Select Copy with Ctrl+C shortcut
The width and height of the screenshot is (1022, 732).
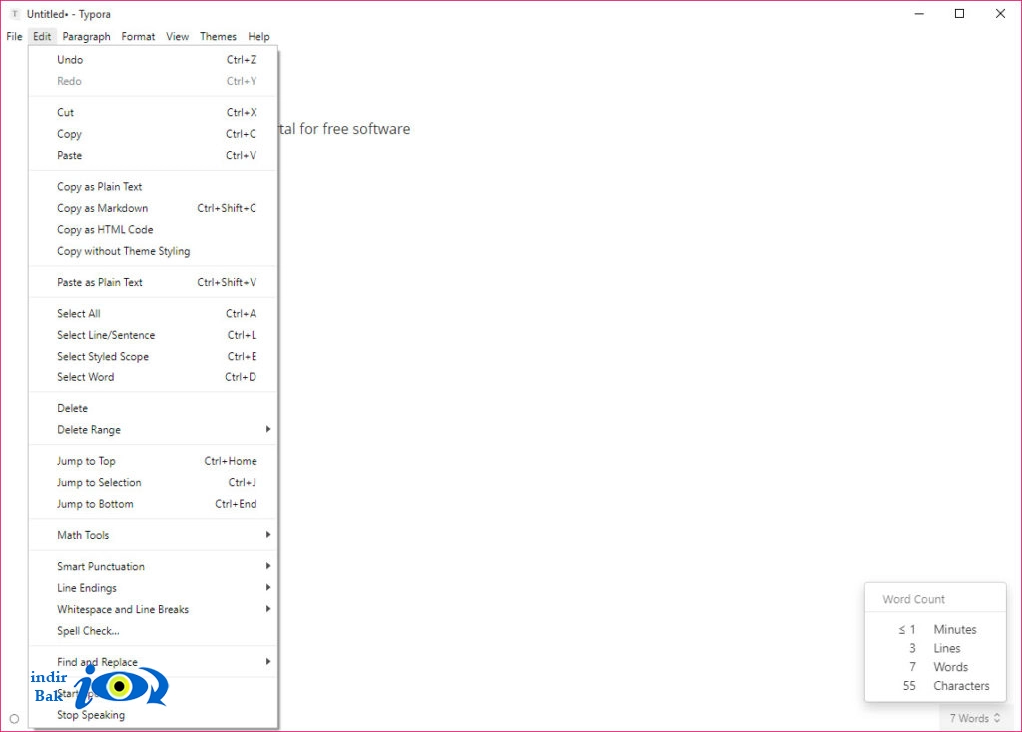(154, 134)
